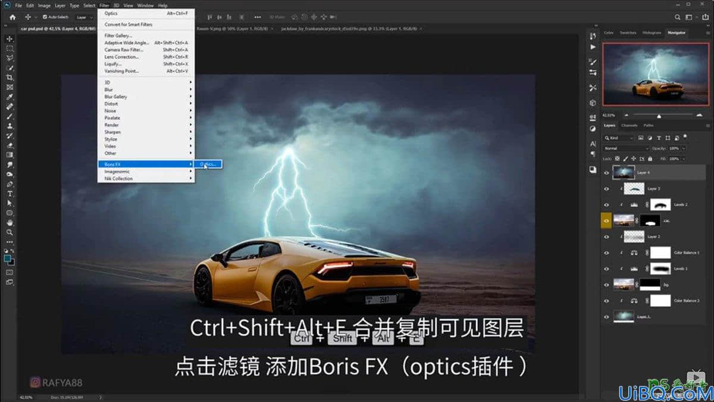Screen dimensions: 714x402
Task: Switch to the Histogram tab
Action: 652,33
